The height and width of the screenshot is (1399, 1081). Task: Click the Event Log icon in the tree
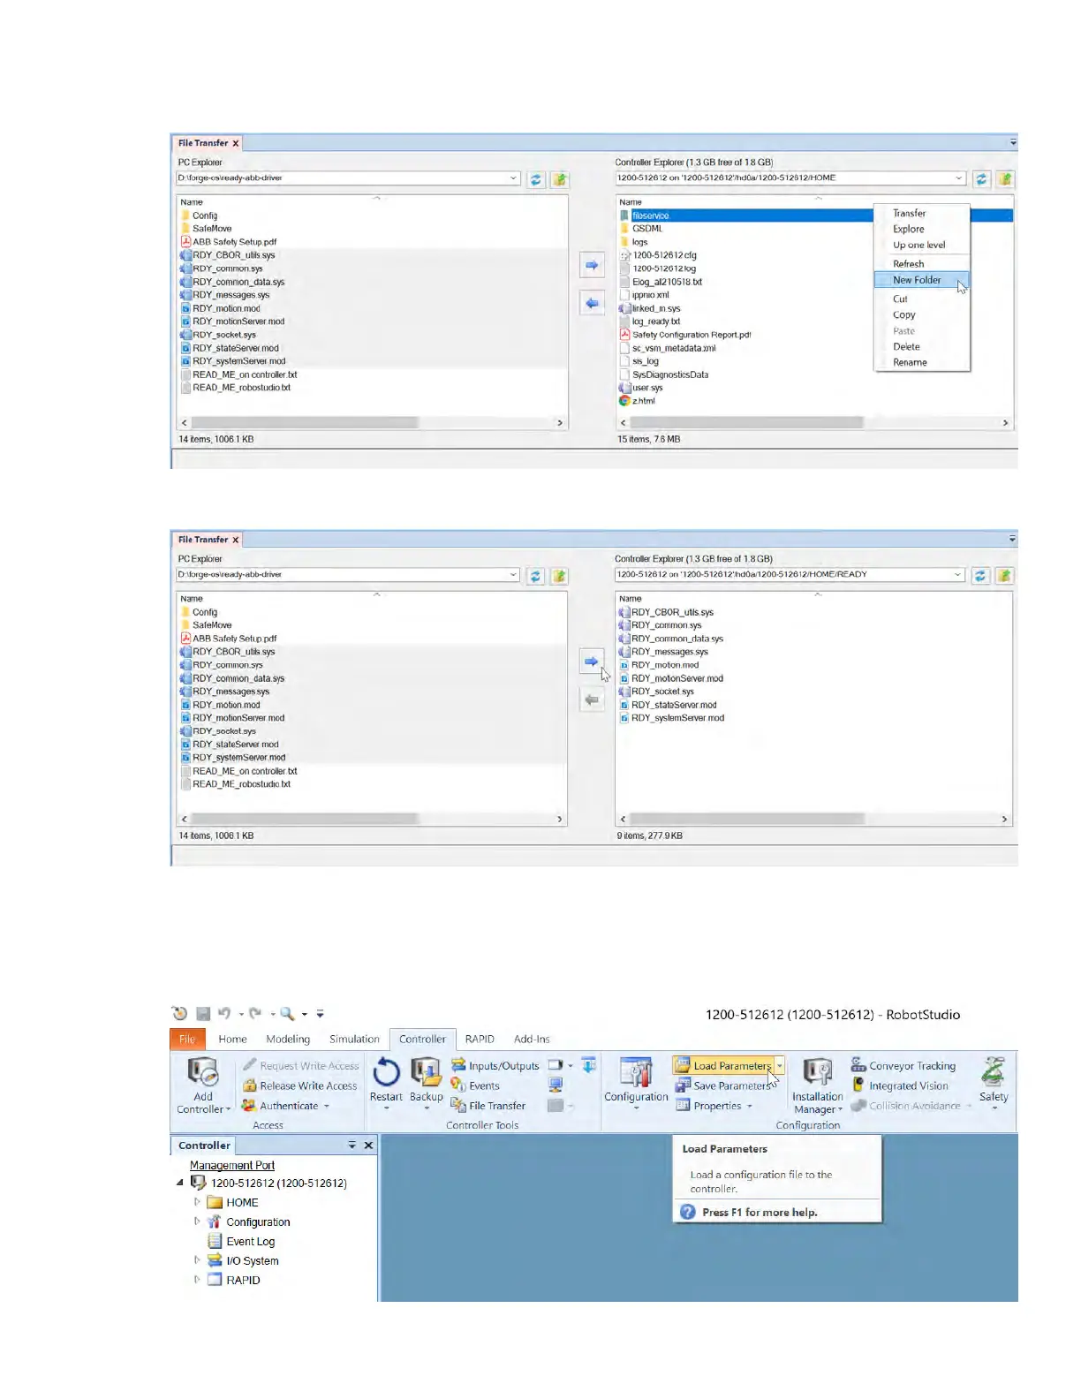[x=215, y=1241]
